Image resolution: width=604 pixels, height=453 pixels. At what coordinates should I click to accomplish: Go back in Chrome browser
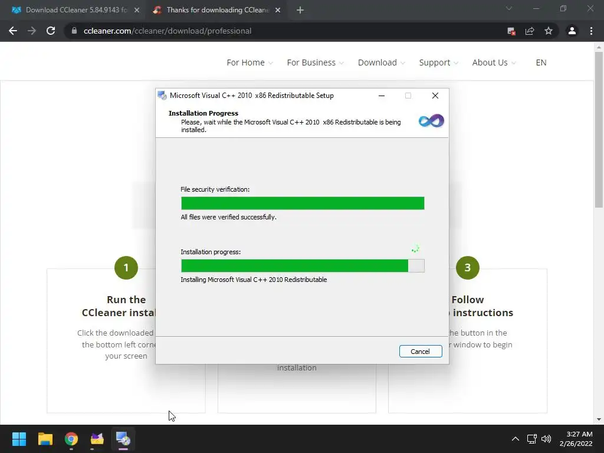click(x=13, y=31)
